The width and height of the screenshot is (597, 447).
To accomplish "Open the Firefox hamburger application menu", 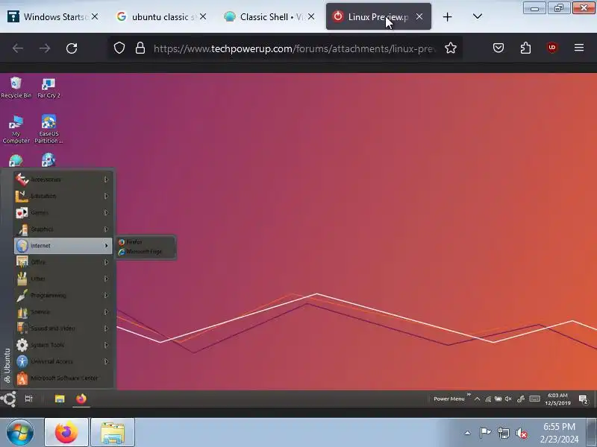I will coord(579,48).
